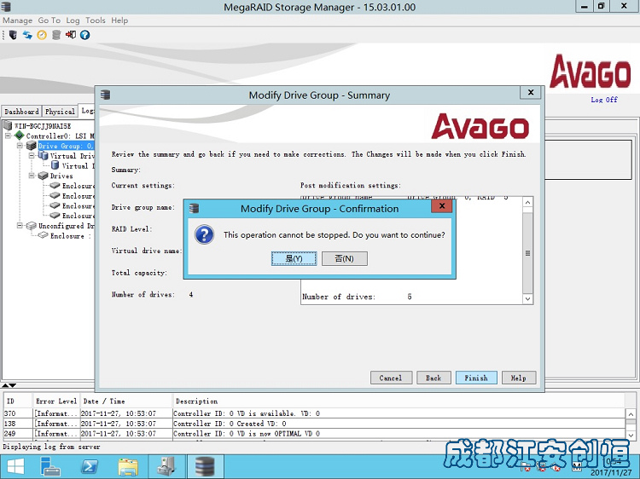Collapse the Drive Group 0 tree node

20,146
